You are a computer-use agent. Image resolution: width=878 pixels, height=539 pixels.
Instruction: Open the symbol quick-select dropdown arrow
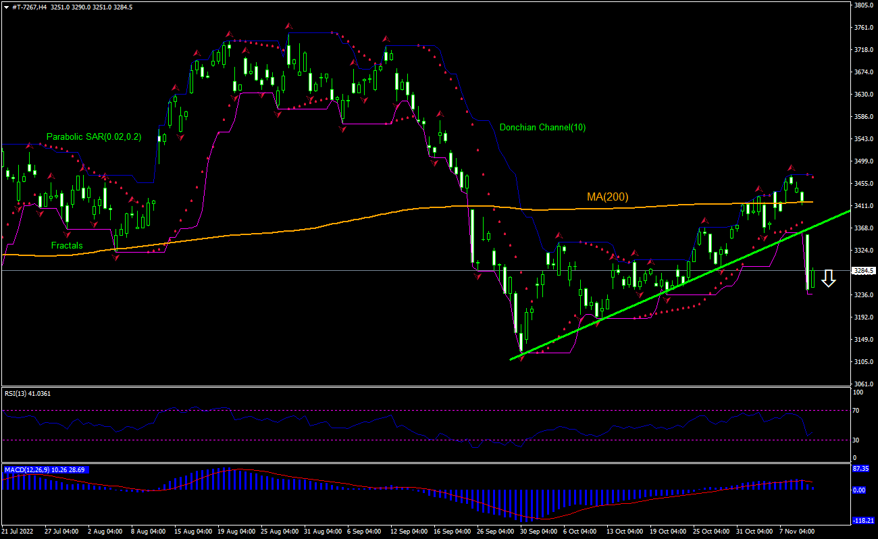click(x=5, y=6)
